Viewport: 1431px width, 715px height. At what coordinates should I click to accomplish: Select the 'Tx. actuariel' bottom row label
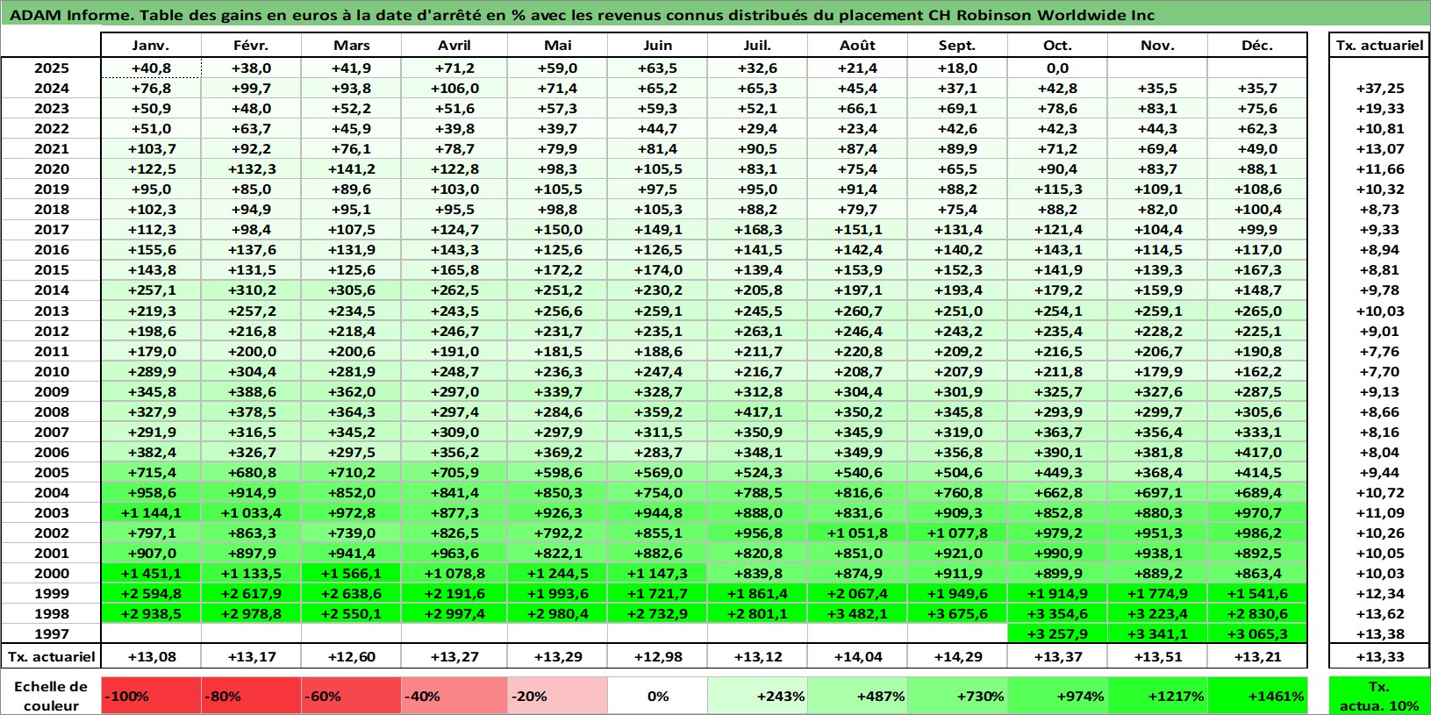[x=51, y=656]
